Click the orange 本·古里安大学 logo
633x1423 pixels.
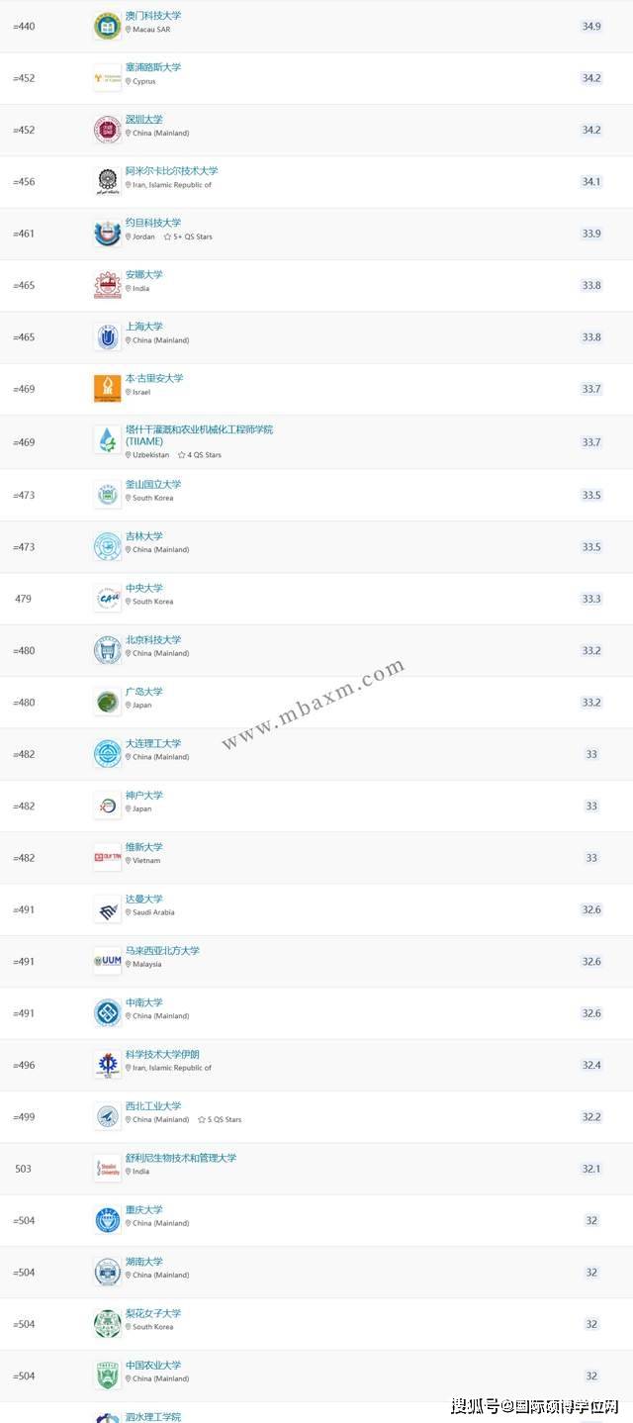[x=107, y=389]
